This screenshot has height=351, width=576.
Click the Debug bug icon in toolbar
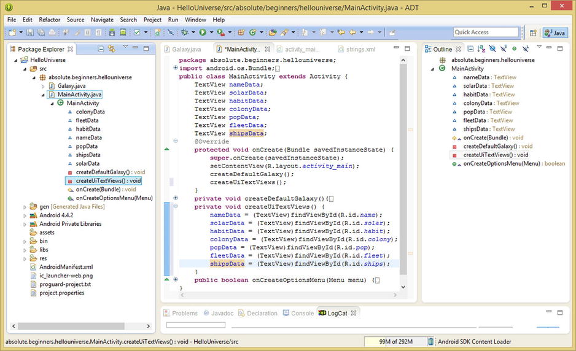click(x=185, y=33)
